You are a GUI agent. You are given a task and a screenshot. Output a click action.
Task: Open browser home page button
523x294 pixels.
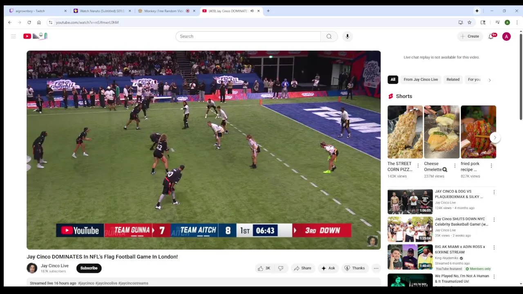39,22
